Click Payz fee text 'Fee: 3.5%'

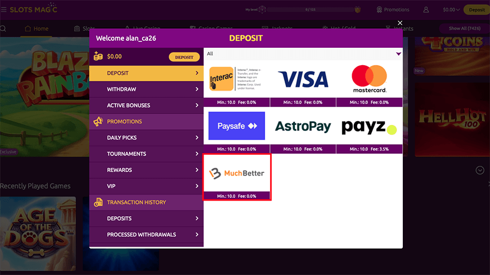(379, 149)
